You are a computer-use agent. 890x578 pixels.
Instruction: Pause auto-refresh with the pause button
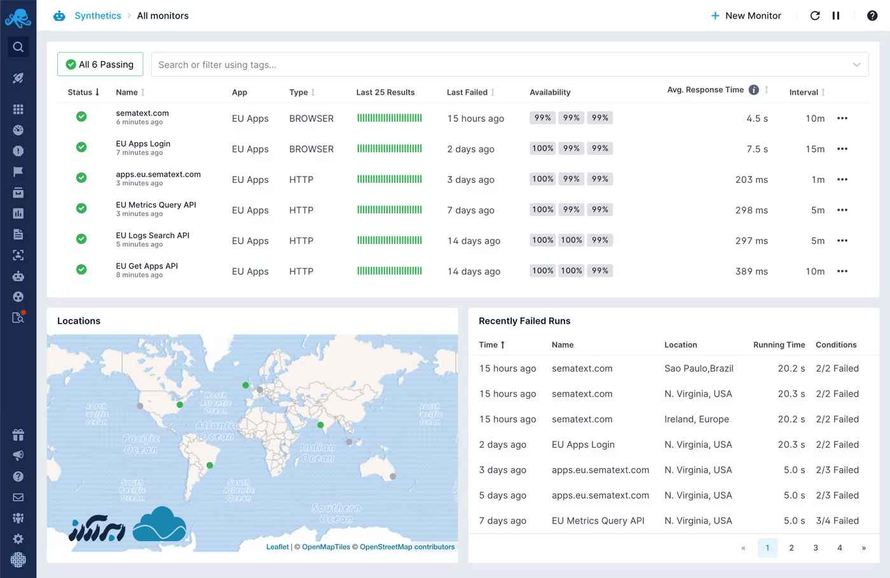coord(836,16)
